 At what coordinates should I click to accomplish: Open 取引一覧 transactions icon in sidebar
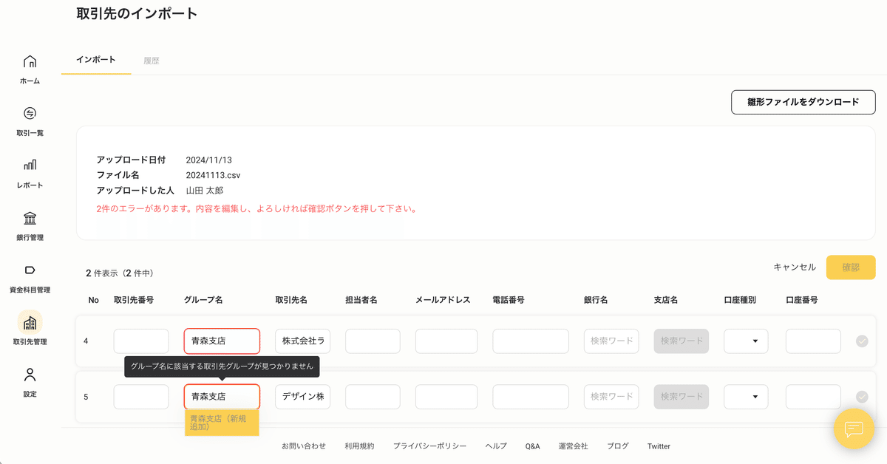coord(30,113)
